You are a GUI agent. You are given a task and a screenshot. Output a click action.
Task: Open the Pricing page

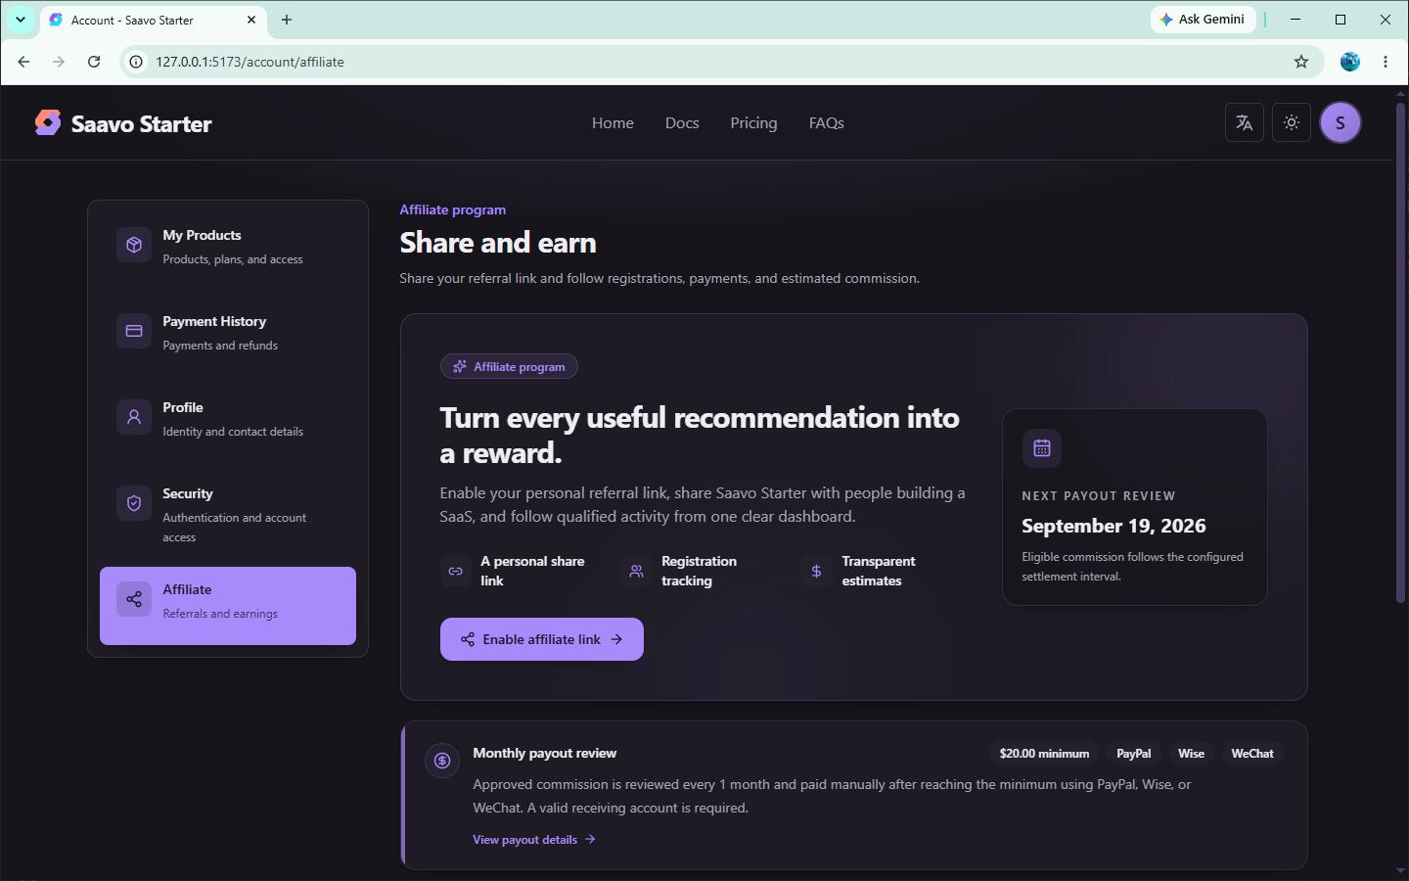753,123
